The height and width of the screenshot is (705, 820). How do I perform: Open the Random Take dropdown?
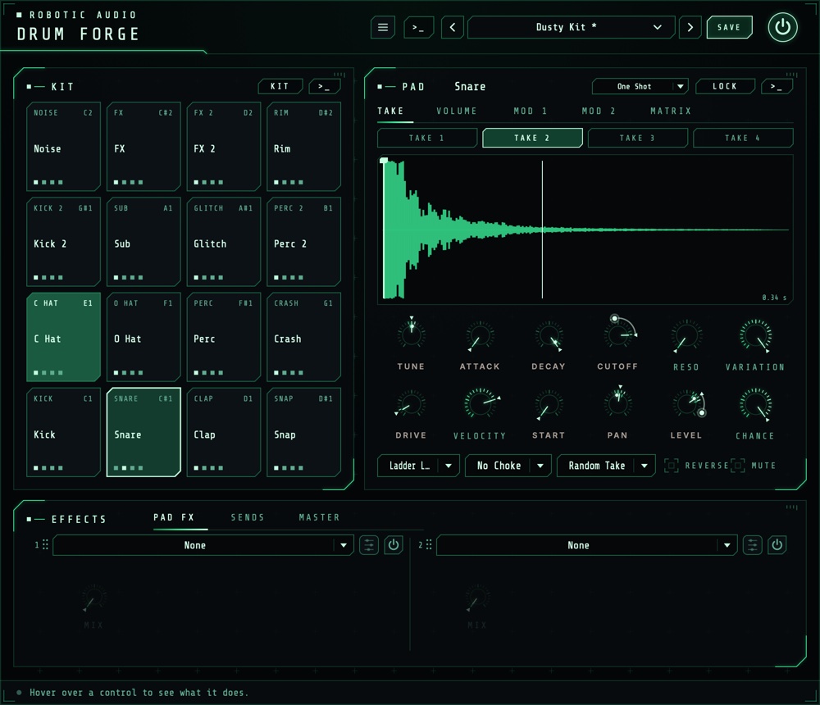point(606,466)
